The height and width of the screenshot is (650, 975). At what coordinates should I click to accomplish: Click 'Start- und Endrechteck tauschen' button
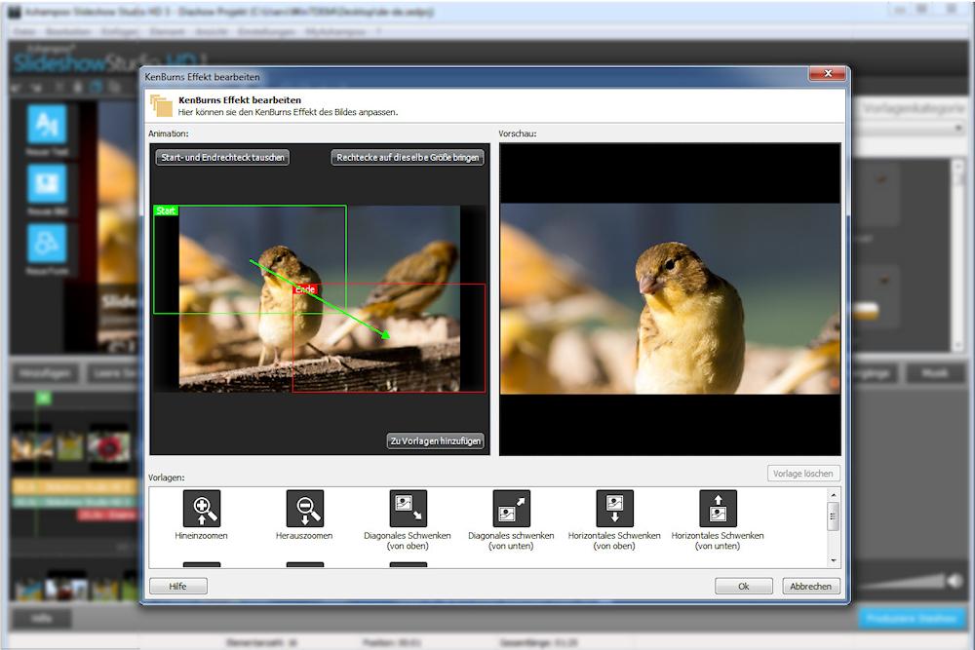pos(222,157)
